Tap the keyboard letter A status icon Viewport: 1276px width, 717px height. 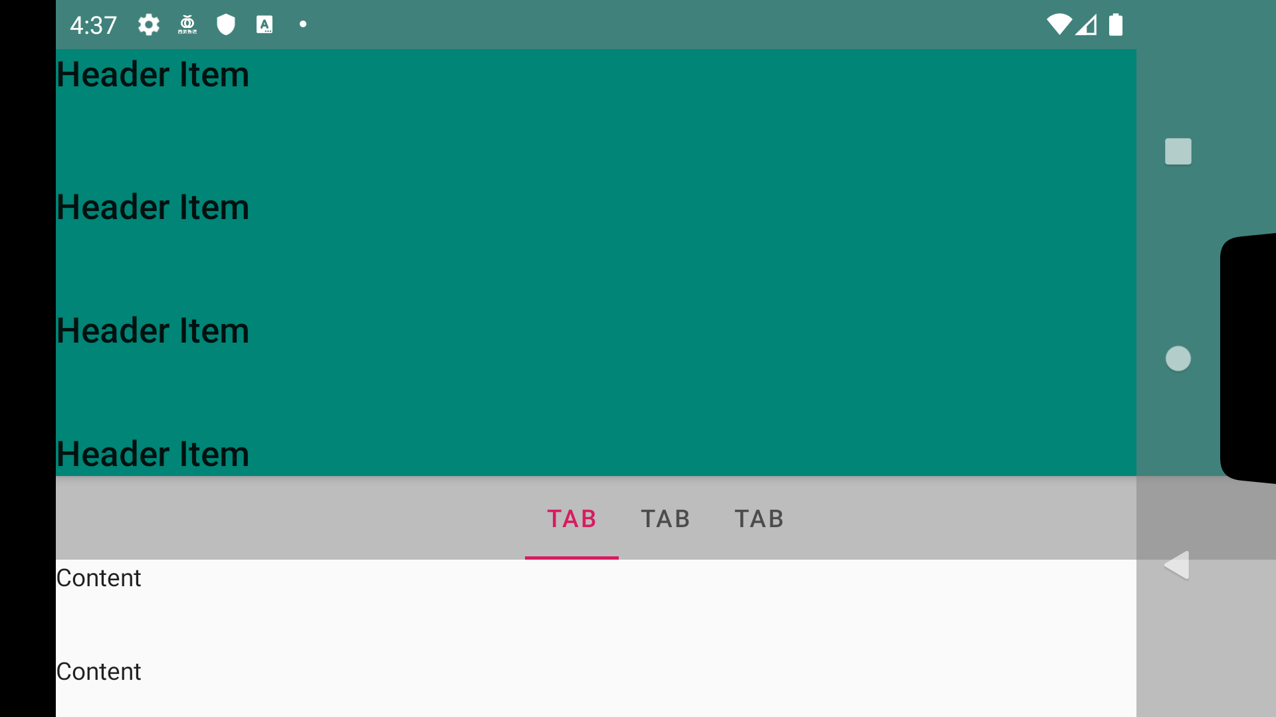tap(265, 25)
